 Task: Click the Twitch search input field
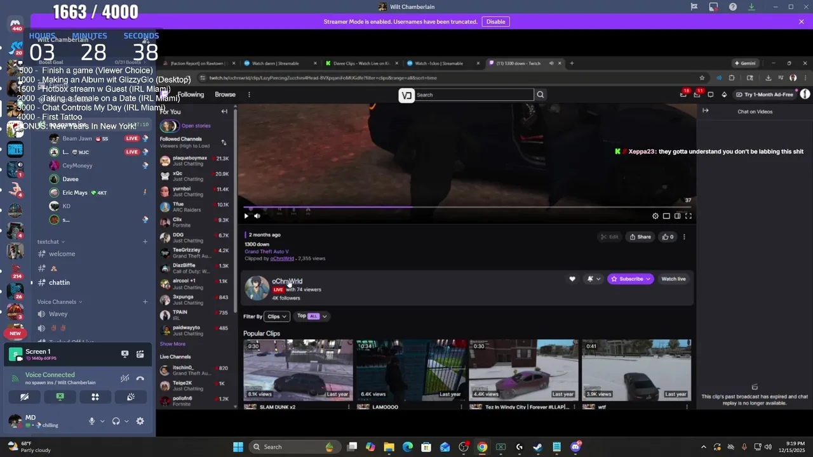(474, 95)
